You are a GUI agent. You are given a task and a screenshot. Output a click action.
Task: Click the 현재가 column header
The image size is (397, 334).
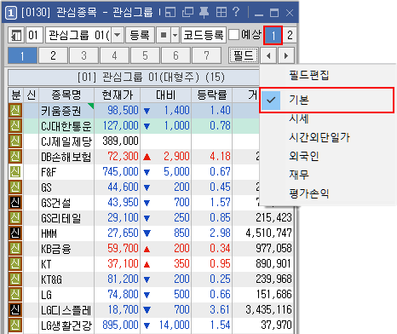pos(117,95)
